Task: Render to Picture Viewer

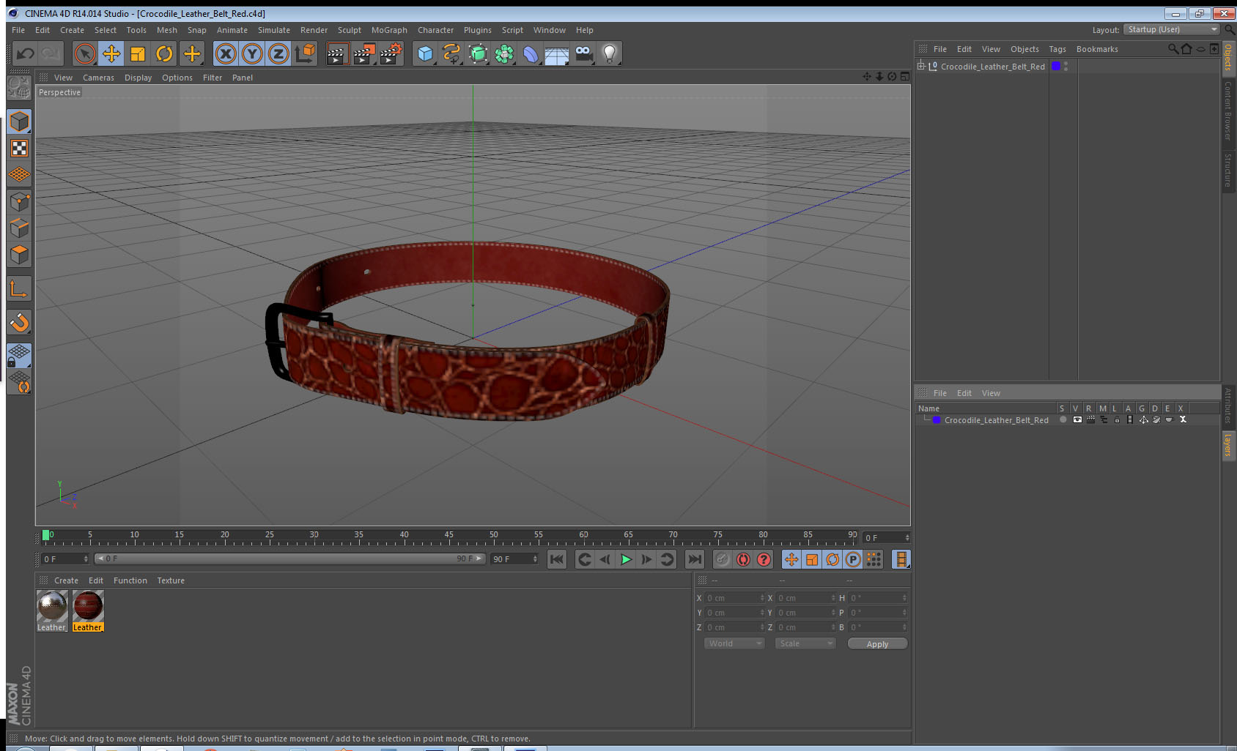Action: (x=363, y=53)
